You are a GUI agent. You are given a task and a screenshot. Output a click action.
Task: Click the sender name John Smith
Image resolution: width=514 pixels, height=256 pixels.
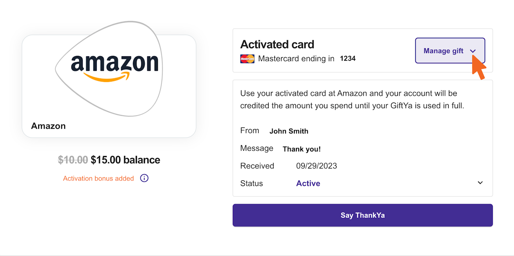tap(289, 131)
